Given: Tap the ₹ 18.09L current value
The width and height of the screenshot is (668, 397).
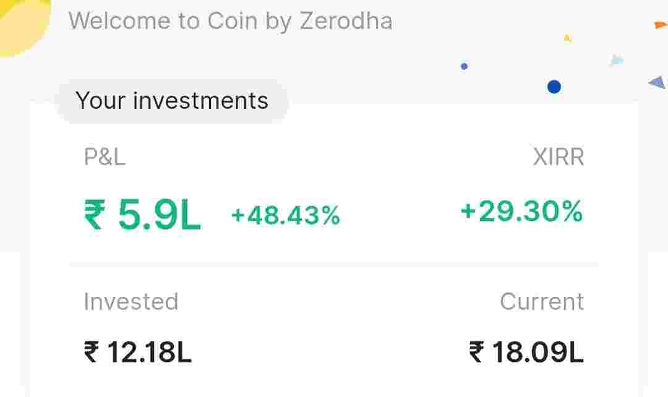Looking at the screenshot, I should click(x=526, y=352).
